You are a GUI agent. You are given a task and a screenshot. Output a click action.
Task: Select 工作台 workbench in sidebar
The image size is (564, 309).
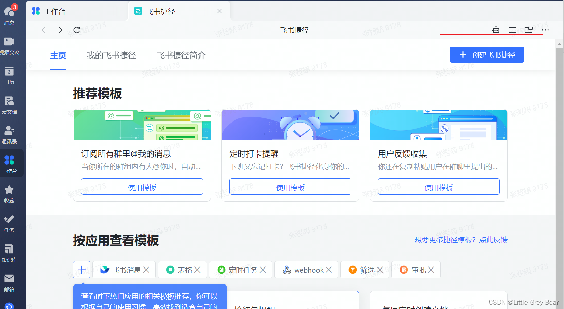9,164
